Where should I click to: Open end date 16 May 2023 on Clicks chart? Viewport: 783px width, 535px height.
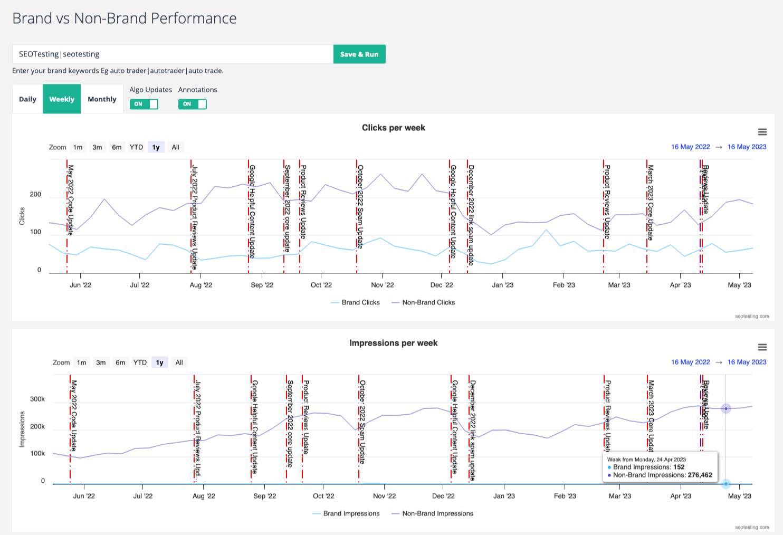747,147
